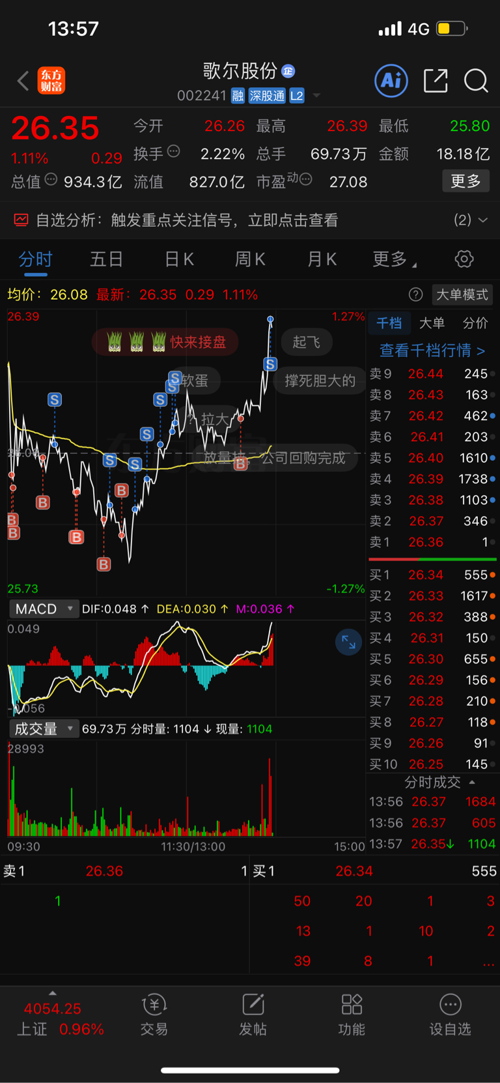Tap the 13:57 26.35 trade row
The image size is (500, 1083).
pyautogui.click(x=432, y=844)
